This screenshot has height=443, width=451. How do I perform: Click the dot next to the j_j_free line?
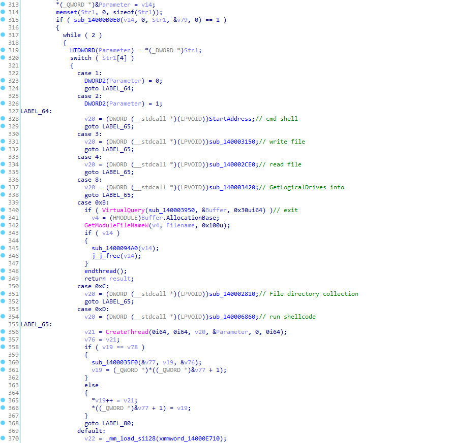4,255
